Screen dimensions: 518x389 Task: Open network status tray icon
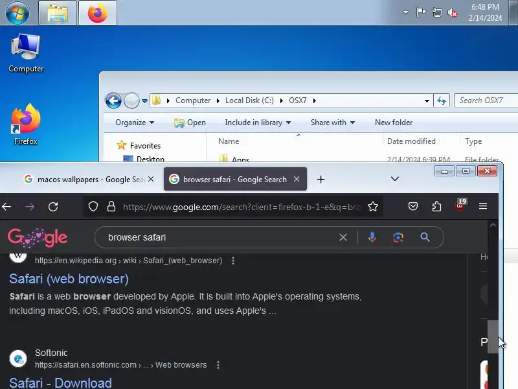436,13
